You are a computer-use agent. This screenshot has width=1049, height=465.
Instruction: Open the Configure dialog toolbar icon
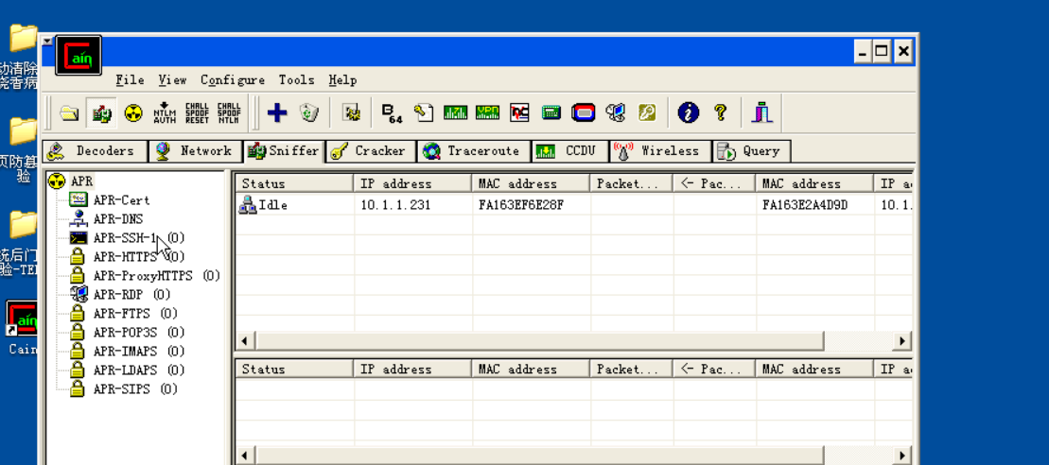[351, 112]
